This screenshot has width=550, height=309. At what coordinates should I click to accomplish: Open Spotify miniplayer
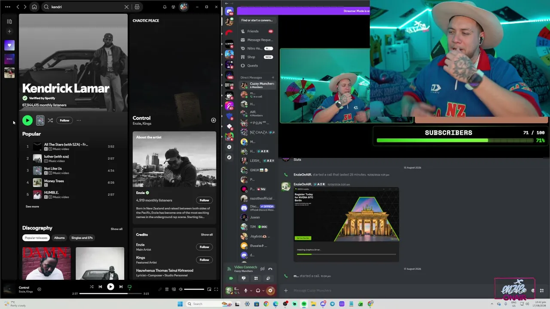209,289
